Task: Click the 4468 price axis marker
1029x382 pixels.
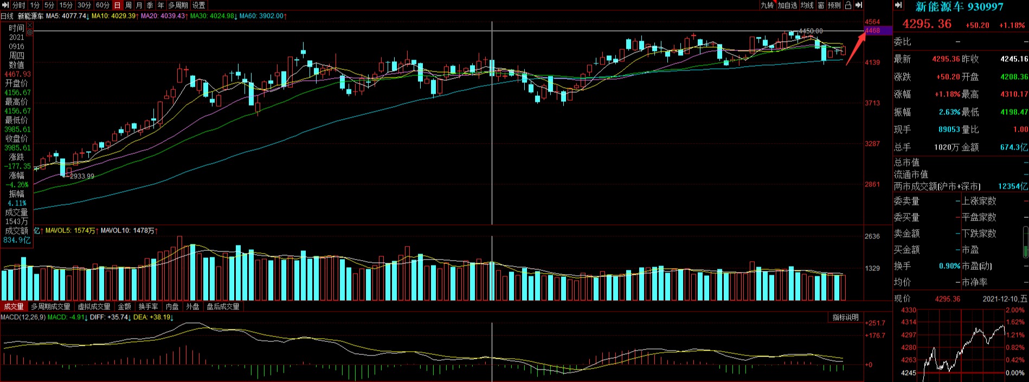Action: [878, 31]
